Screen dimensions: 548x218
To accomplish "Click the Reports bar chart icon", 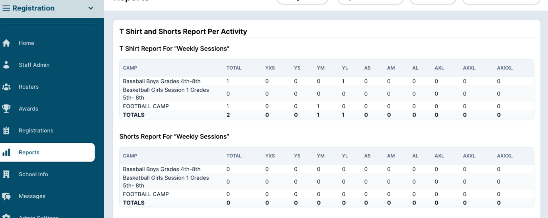I will [6, 152].
